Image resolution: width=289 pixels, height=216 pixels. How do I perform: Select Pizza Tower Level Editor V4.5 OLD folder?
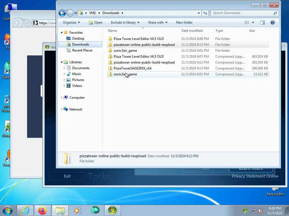point(188,39)
